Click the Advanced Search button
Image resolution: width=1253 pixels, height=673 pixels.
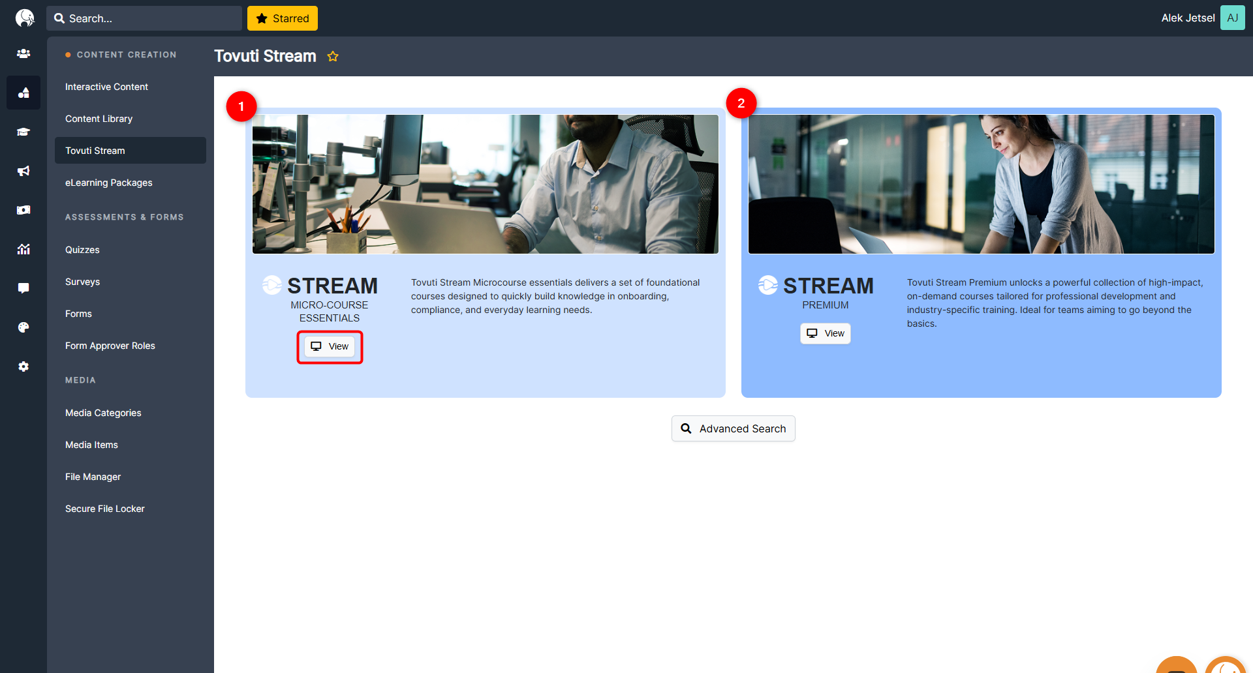[733, 428]
